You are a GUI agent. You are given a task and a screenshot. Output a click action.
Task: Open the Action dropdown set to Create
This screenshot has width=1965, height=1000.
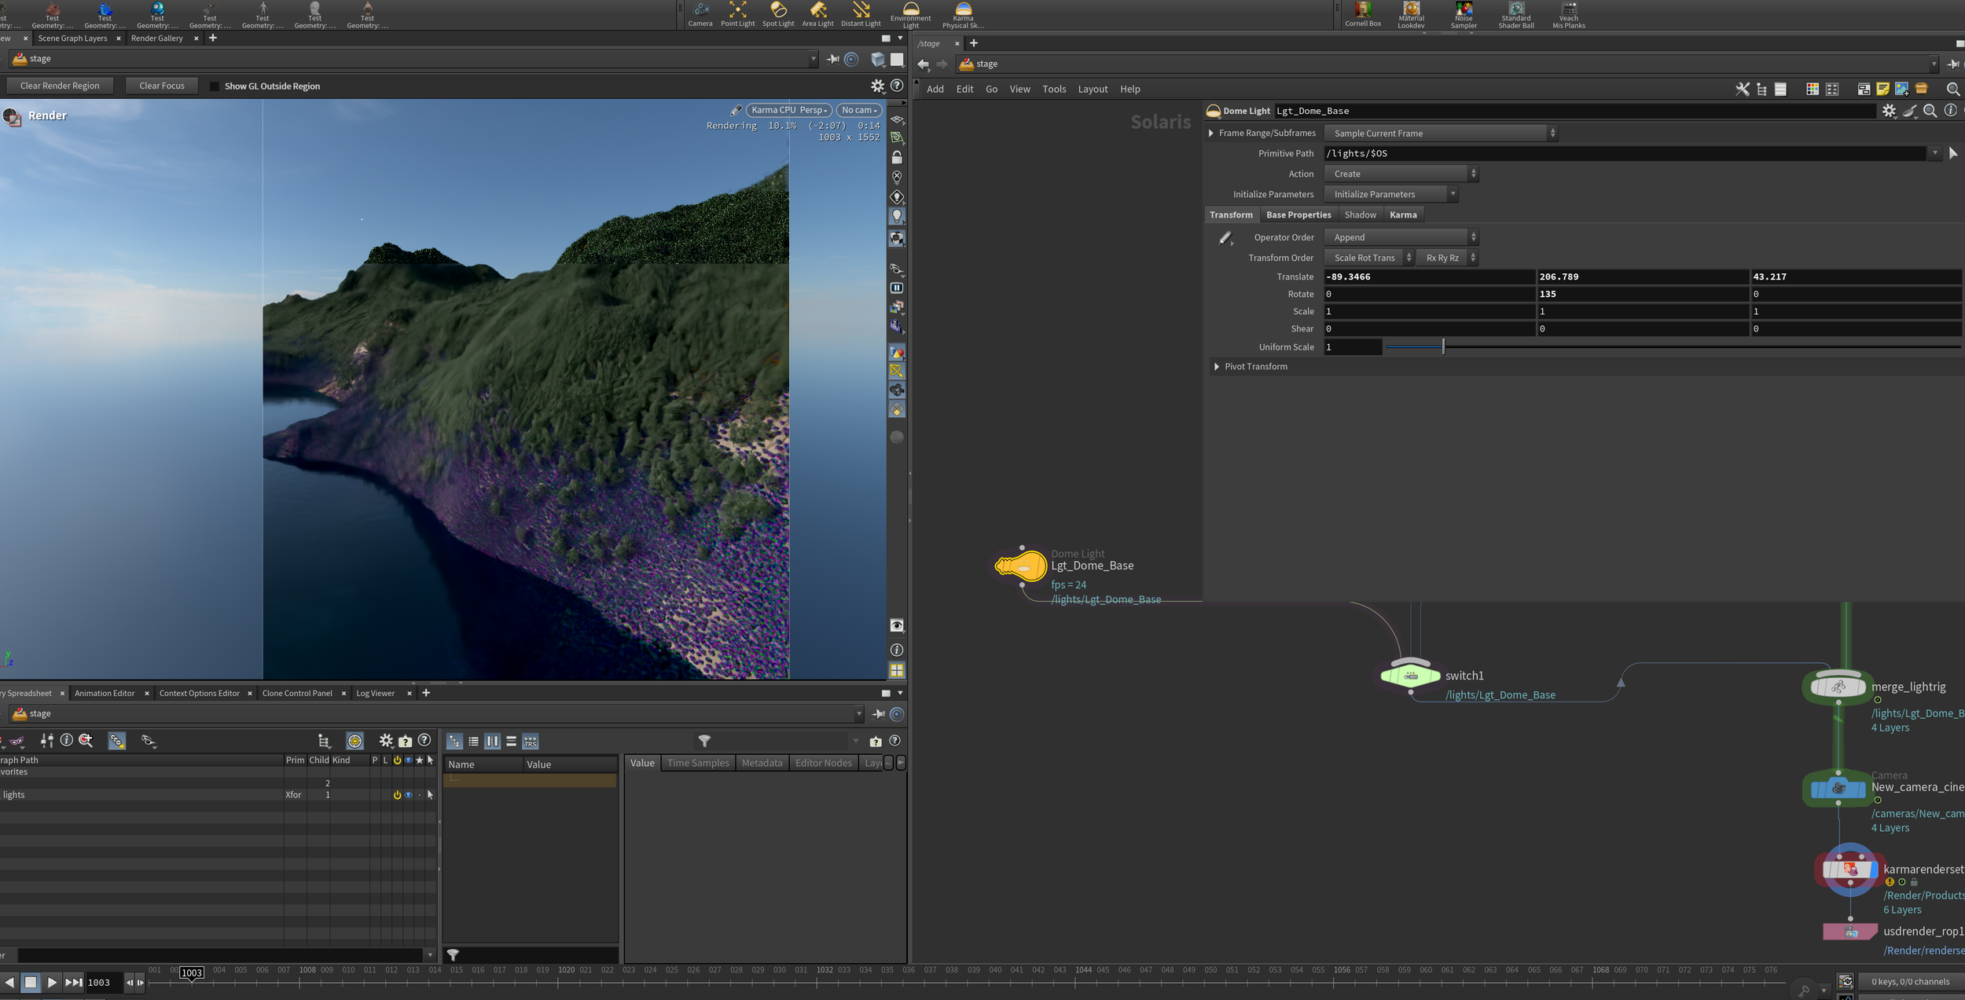(x=1401, y=174)
